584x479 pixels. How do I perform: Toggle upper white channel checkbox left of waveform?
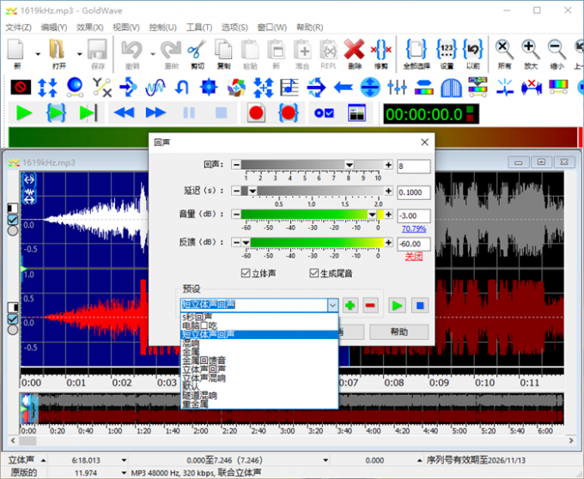(x=13, y=220)
